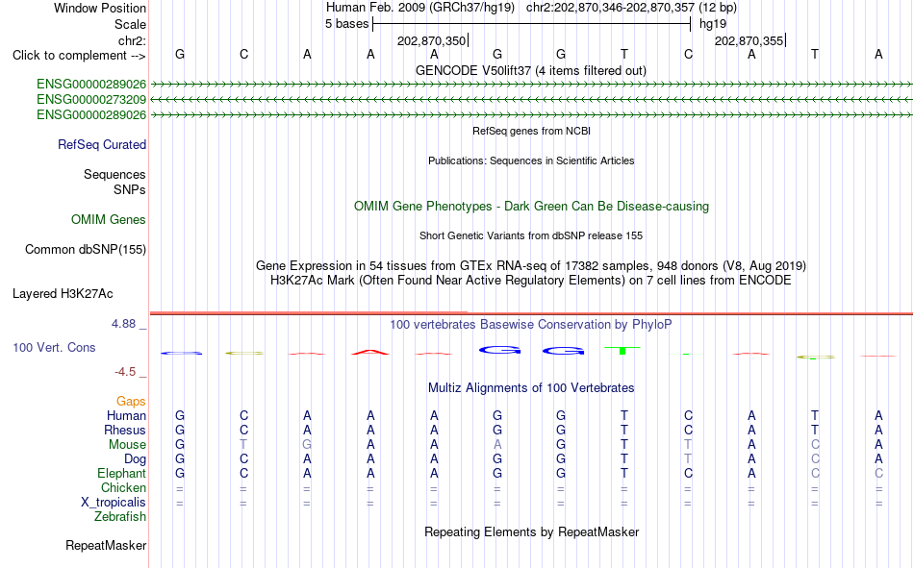Image resolution: width=914 pixels, height=568 pixels.
Task: Open the 'GENCODE V50lift37 (4 items filtered out)' track title
Action: tap(531, 70)
